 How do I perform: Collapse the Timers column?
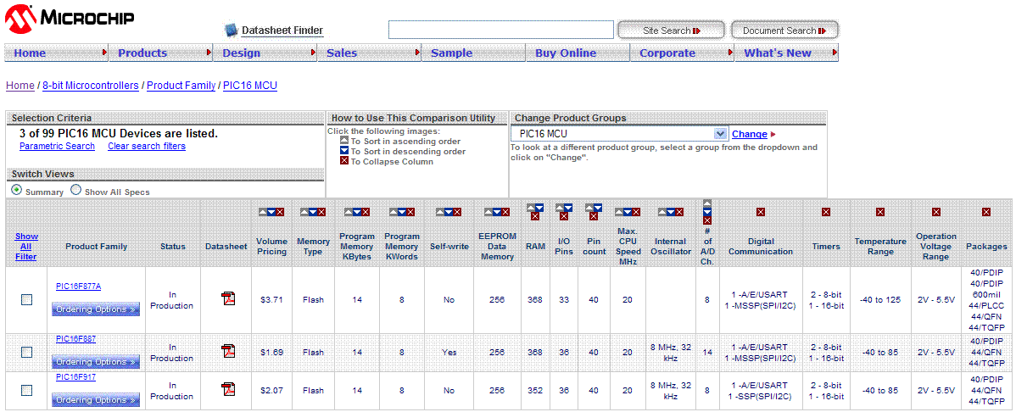(825, 212)
